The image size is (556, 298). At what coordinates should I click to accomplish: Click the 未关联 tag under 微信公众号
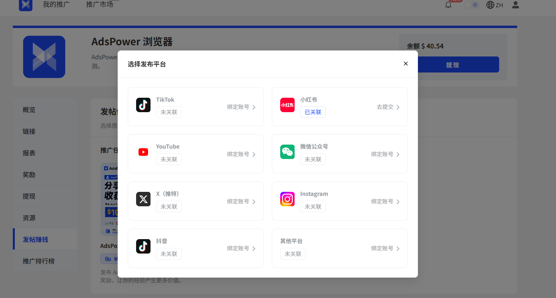(x=313, y=159)
